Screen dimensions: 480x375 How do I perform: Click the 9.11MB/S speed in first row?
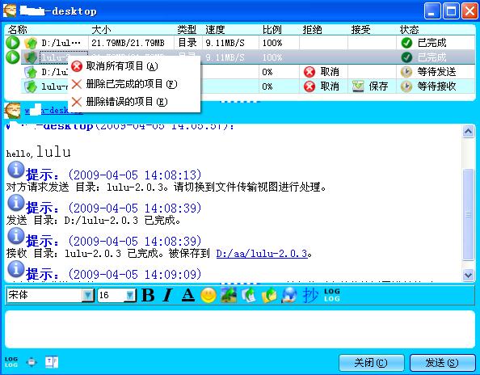pyautogui.click(x=225, y=43)
